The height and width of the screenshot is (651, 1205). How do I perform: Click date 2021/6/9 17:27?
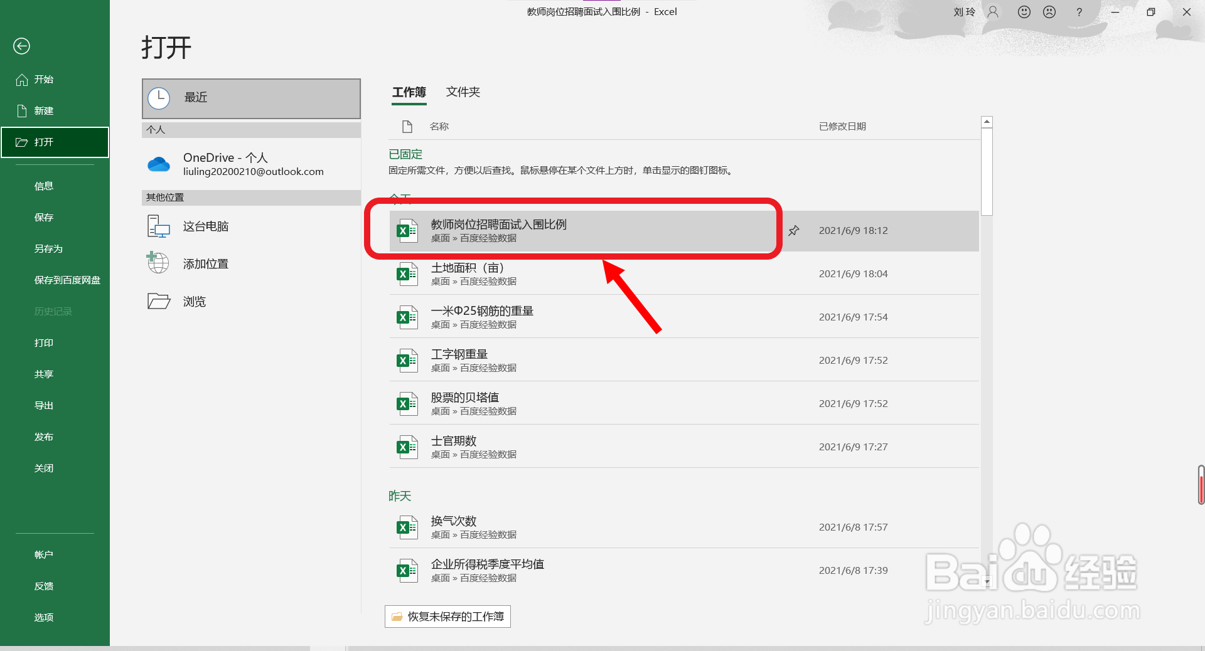pyautogui.click(x=853, y=447)
